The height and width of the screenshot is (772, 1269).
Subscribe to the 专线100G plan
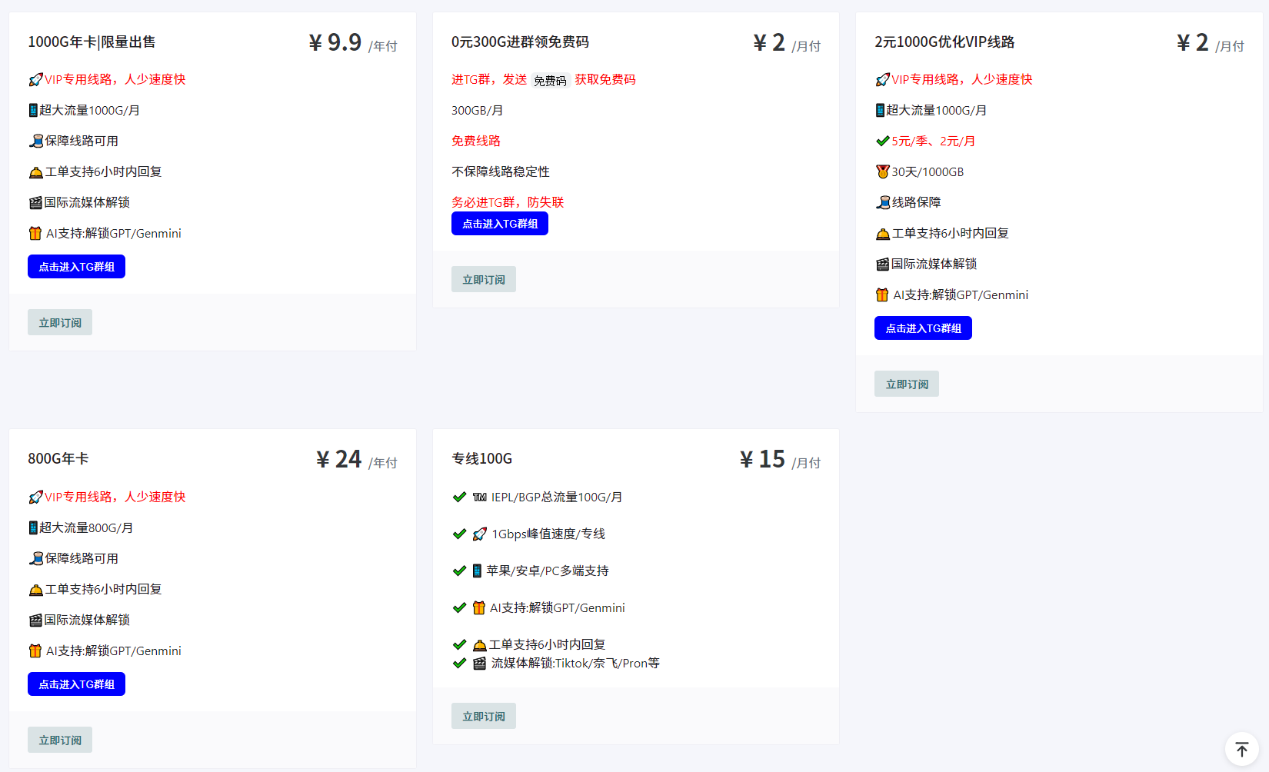[x=484, y=717]
